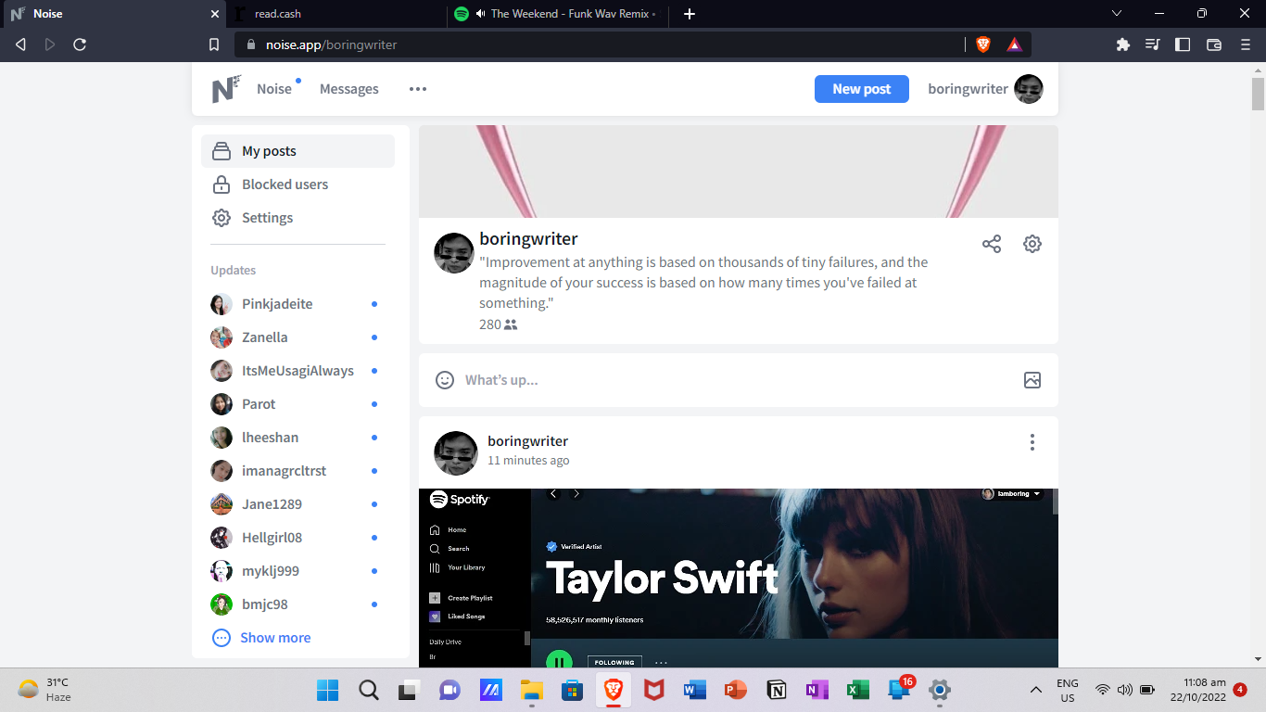The image size is (1266, 712).
Task: Open Task View on the taskbar
Action: [x=409, y=690]
